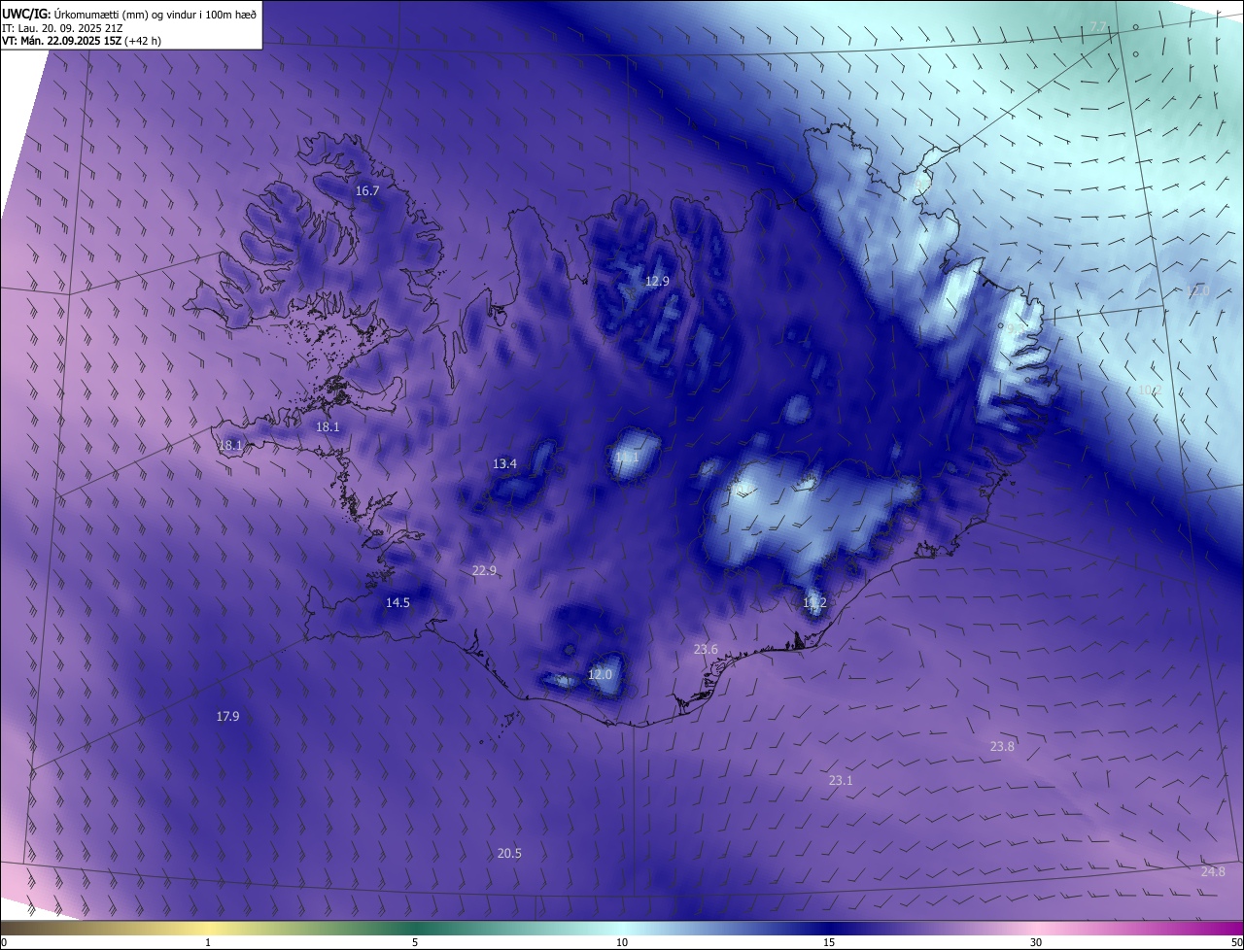Click the 17.9 value label over the ocean
Viewport: 1244px width, 950px height.
[227, 717]
